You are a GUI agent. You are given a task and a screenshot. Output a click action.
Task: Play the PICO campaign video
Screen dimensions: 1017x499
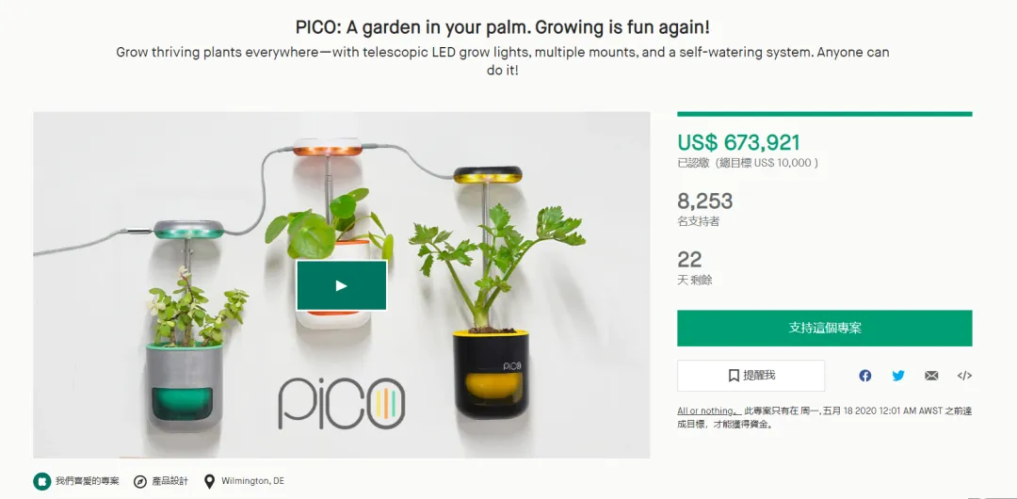coord(341,285)
